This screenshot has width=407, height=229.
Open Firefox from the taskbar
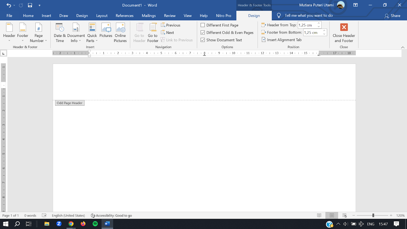tap(83, 224)
